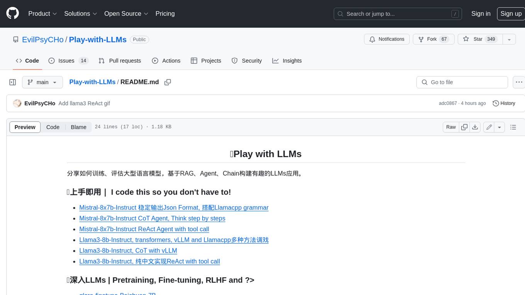Open Mistral-8x7b-Instruct CoT Agent link
The width and height of the screenshot is (525, 295).
[x=152, y=218]
